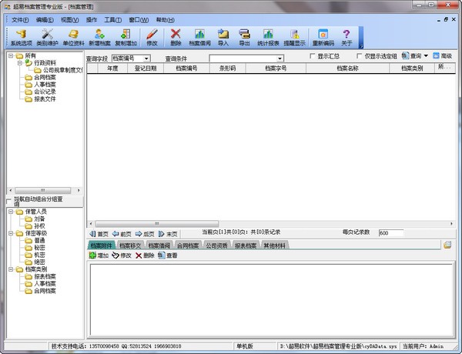Open the 查询条件 combo box

pyautogui.click(x=280, y=58)
